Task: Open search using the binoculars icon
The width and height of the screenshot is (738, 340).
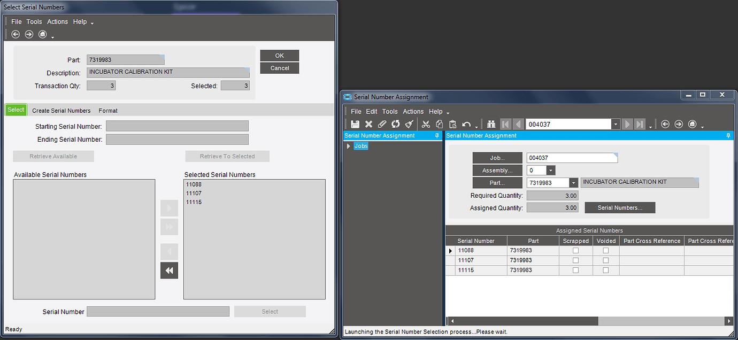Action: coord(491,123)
